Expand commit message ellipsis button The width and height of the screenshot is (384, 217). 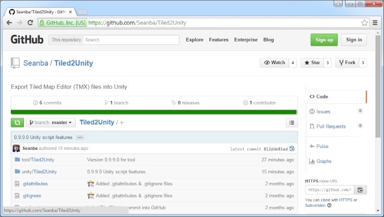point(80,137)
